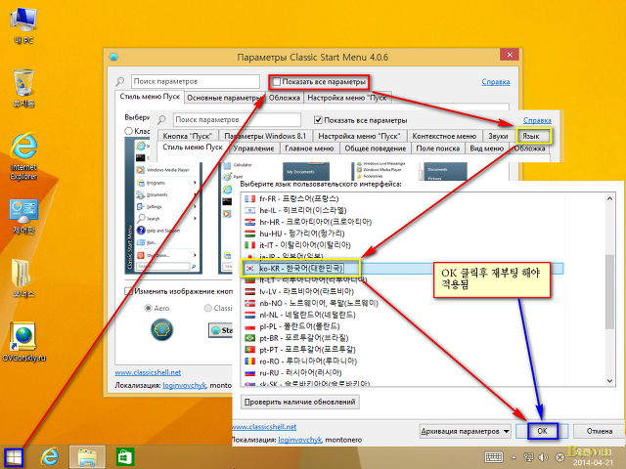Open the Общее поведение tab

(x=376, y=149)
